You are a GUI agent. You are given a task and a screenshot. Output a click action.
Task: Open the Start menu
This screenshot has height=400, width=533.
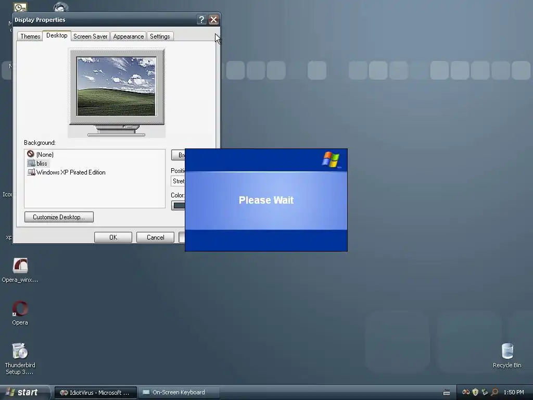tap(25, 392)
